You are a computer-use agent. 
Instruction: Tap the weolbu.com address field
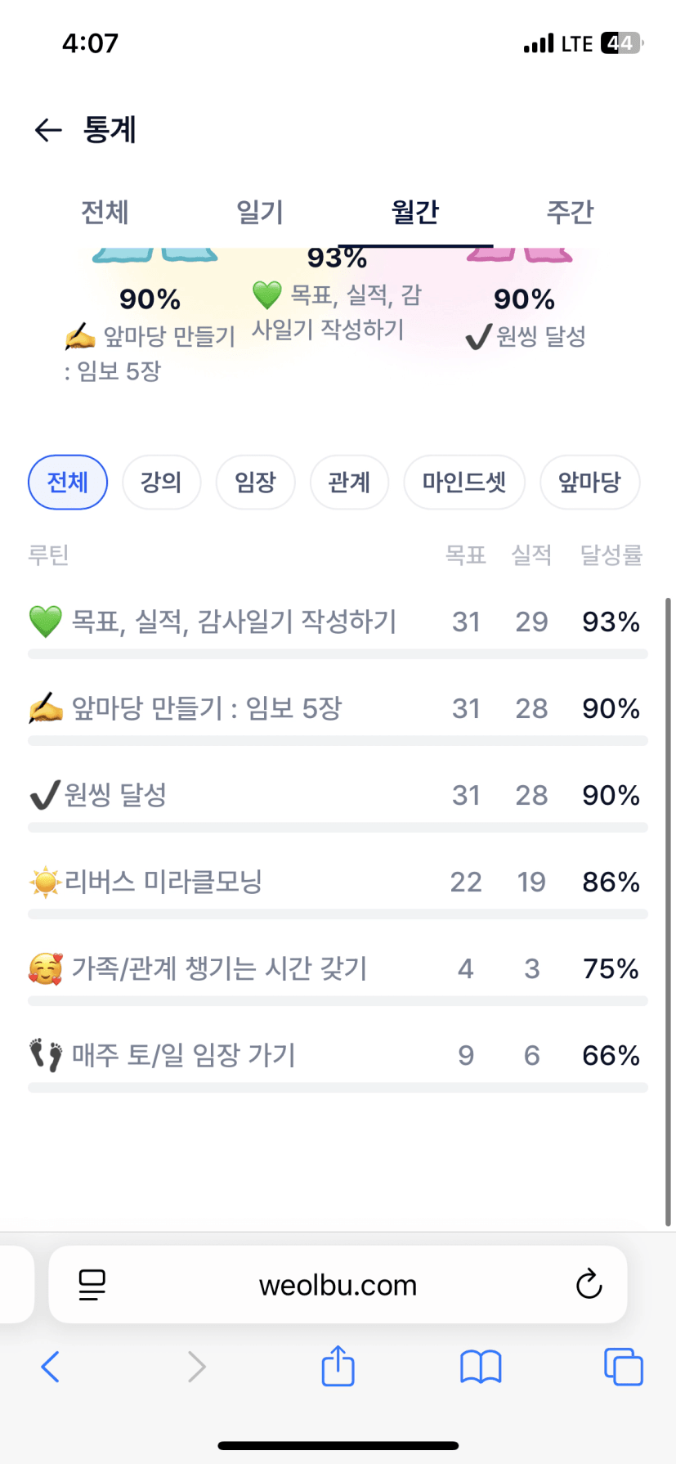tap(338, 1285)
